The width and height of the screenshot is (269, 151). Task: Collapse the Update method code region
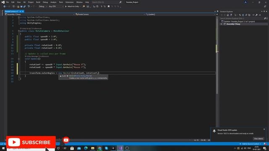click(x=19, y=59)
